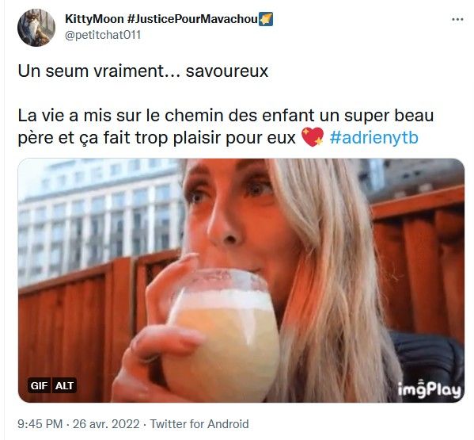Click the GIF badge on the media
Image resolution: width=474 pixels, height=440 pixels.
(x=40, y=385)
